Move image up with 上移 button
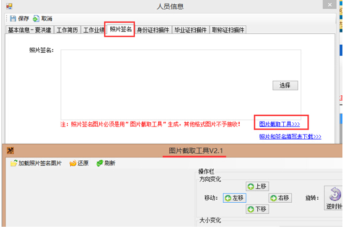The height and width of the screenshot is (228, 343). 257,186
